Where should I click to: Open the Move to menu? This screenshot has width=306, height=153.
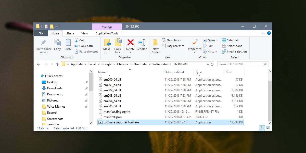coord(107,46)
